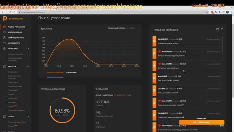
Task: Collapse the Настройки section chevron
Action: [29, 48]
